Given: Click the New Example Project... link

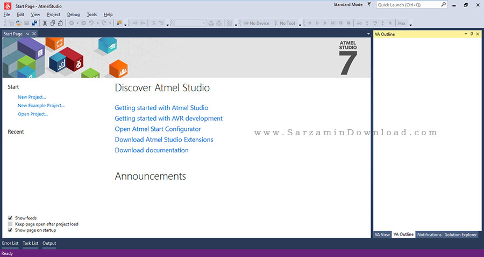Looking at the screenshot, I should [x=41, y=106].
